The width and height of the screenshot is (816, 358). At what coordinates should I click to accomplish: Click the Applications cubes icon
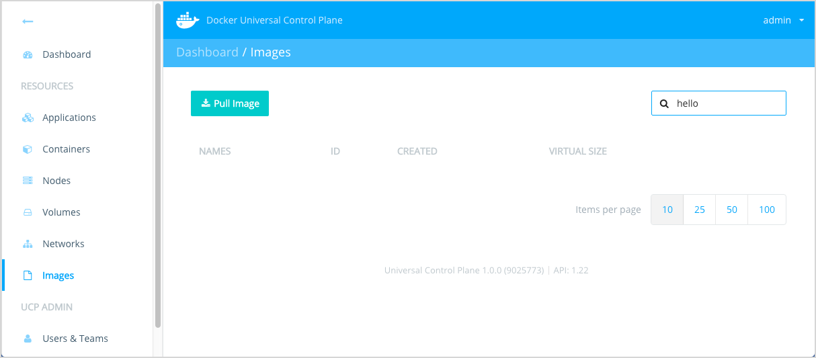28,118
